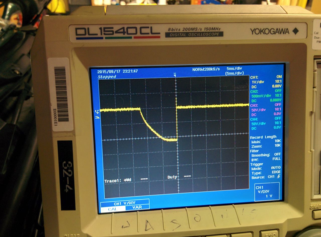
Task: Click the trigger Type EDGE value
Action: [276, 172]
